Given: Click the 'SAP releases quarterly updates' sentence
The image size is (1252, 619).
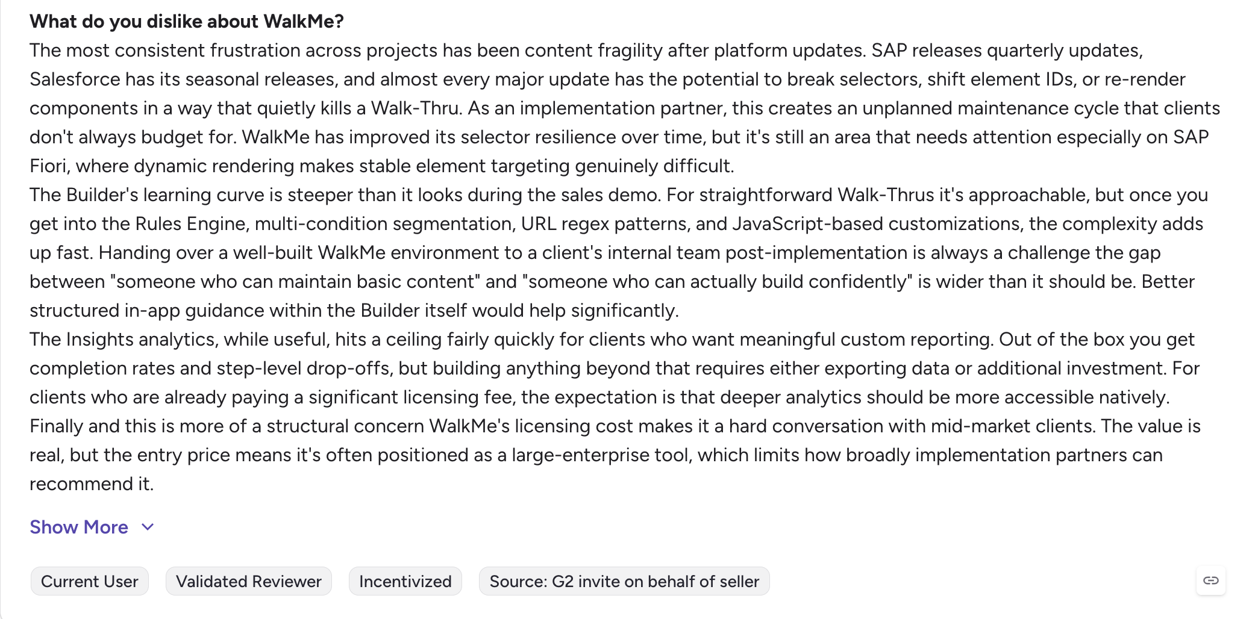Looking at the screenshot, I should click(x=1007, y=51).
